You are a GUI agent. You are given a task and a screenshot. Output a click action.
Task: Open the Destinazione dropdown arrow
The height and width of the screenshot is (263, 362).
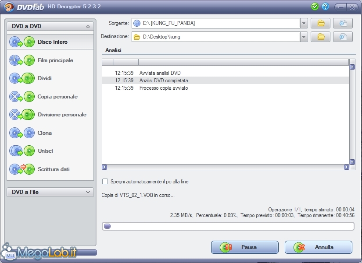click(x=304, y=37)
